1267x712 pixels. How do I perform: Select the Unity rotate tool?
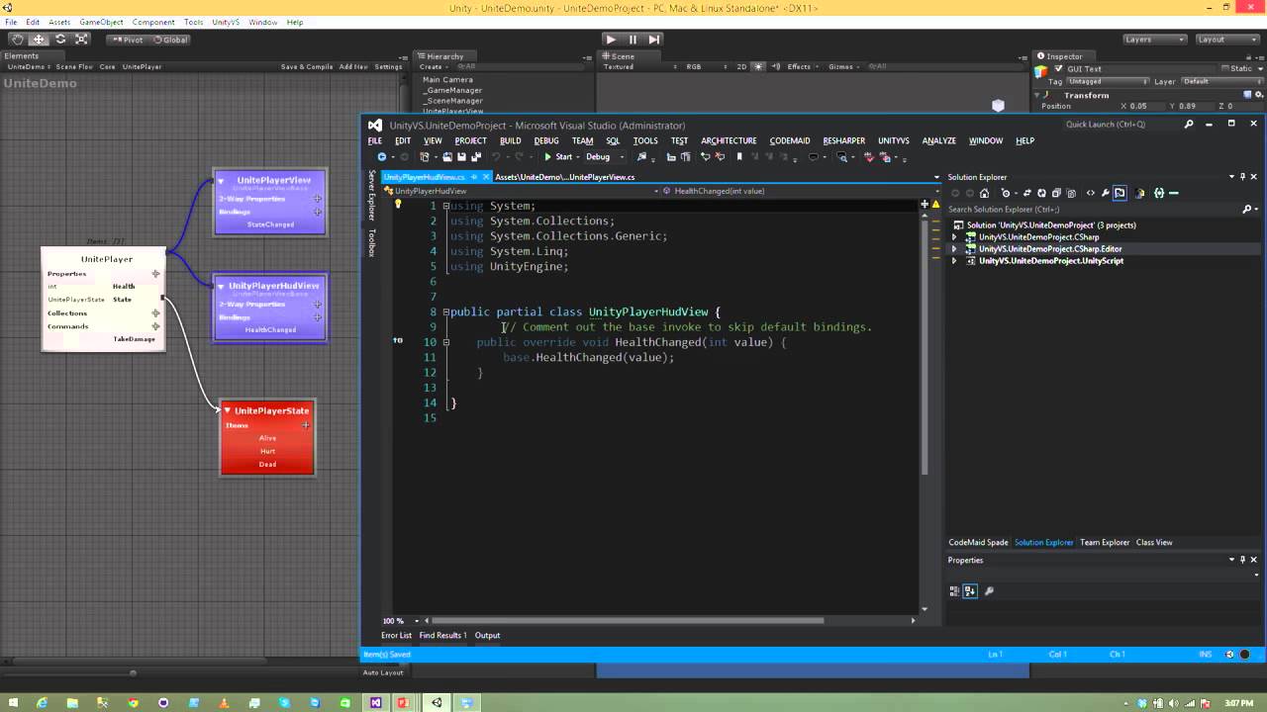click(60, 40)
